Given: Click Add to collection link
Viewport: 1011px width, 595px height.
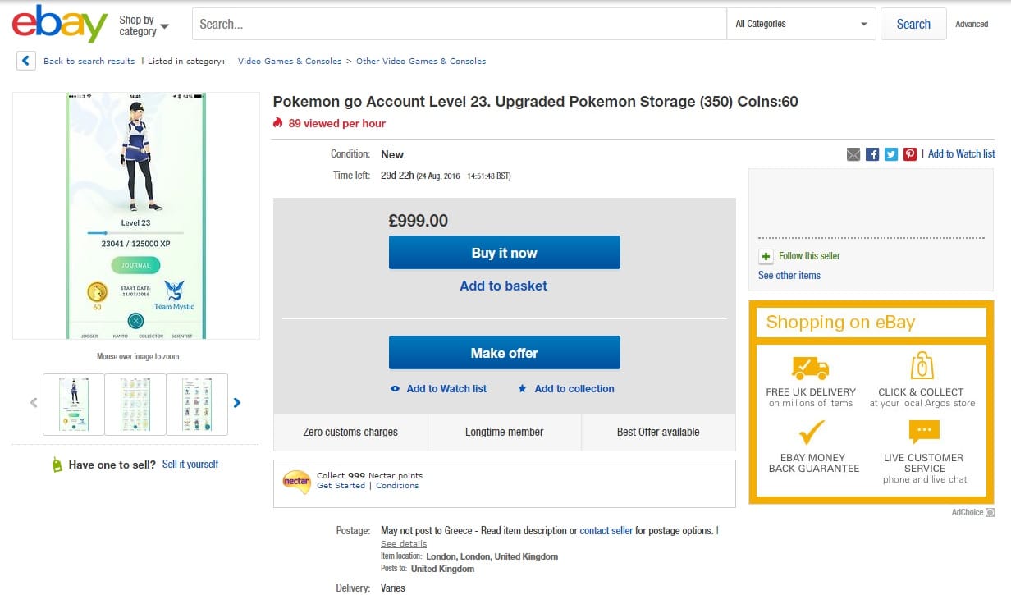Looking at the screenshot, I should pos(574,389).
